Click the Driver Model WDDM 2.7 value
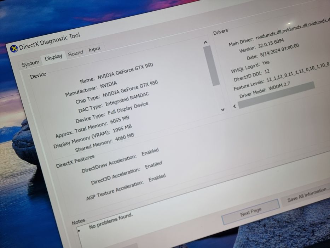The image size is (330, 248). 279,86
